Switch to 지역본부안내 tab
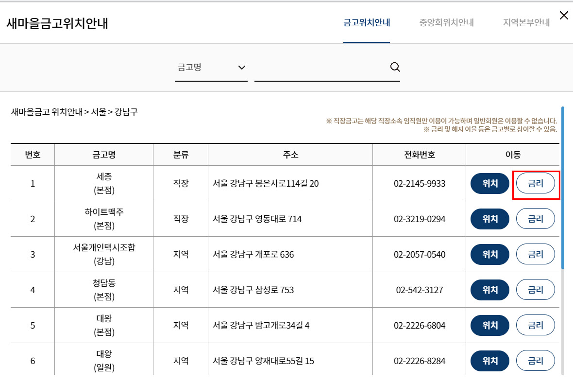 pyautogui.click(x=526, y=23)
